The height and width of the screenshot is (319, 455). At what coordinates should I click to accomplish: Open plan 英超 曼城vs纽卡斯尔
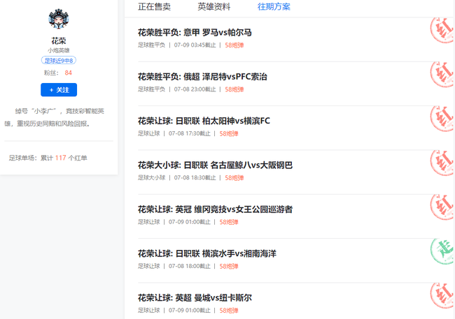tap(195, 297)
